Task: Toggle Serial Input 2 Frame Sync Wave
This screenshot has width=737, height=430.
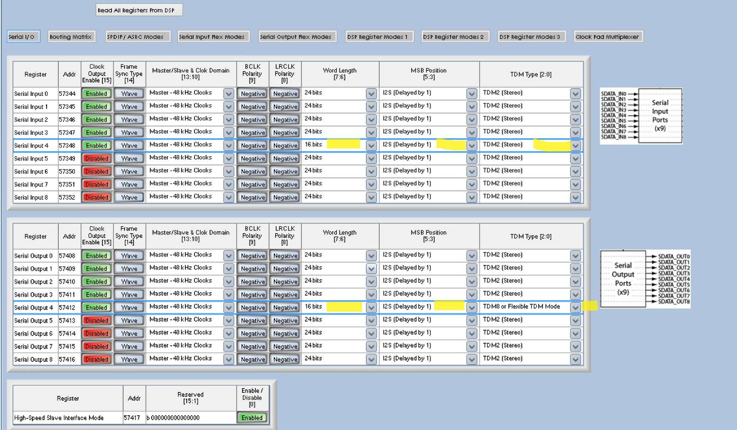Action: pyautogui.click(x=129, y=120)
